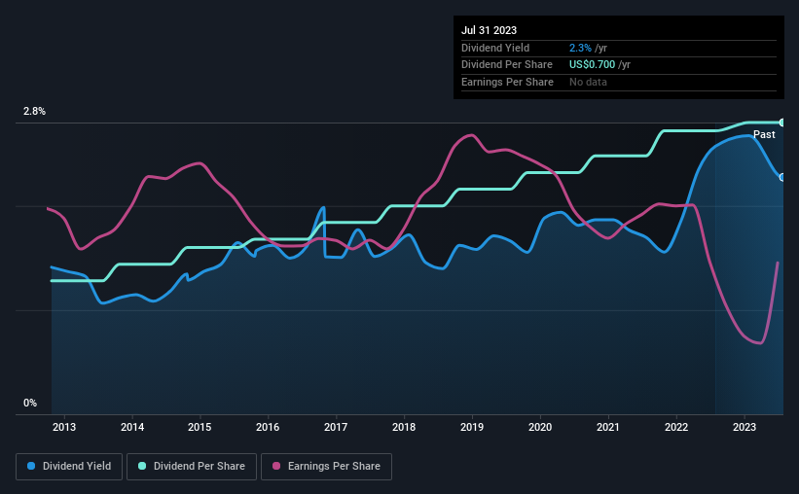Toggle the Dividend Per Share legend button
This screenshot has width=799, height=494.
point(192,467)
